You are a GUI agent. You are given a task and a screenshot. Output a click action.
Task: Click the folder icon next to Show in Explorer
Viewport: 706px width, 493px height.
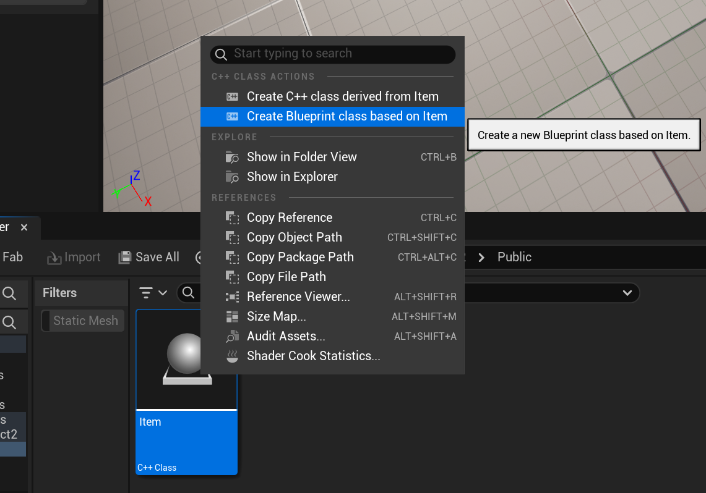[232, 177]
